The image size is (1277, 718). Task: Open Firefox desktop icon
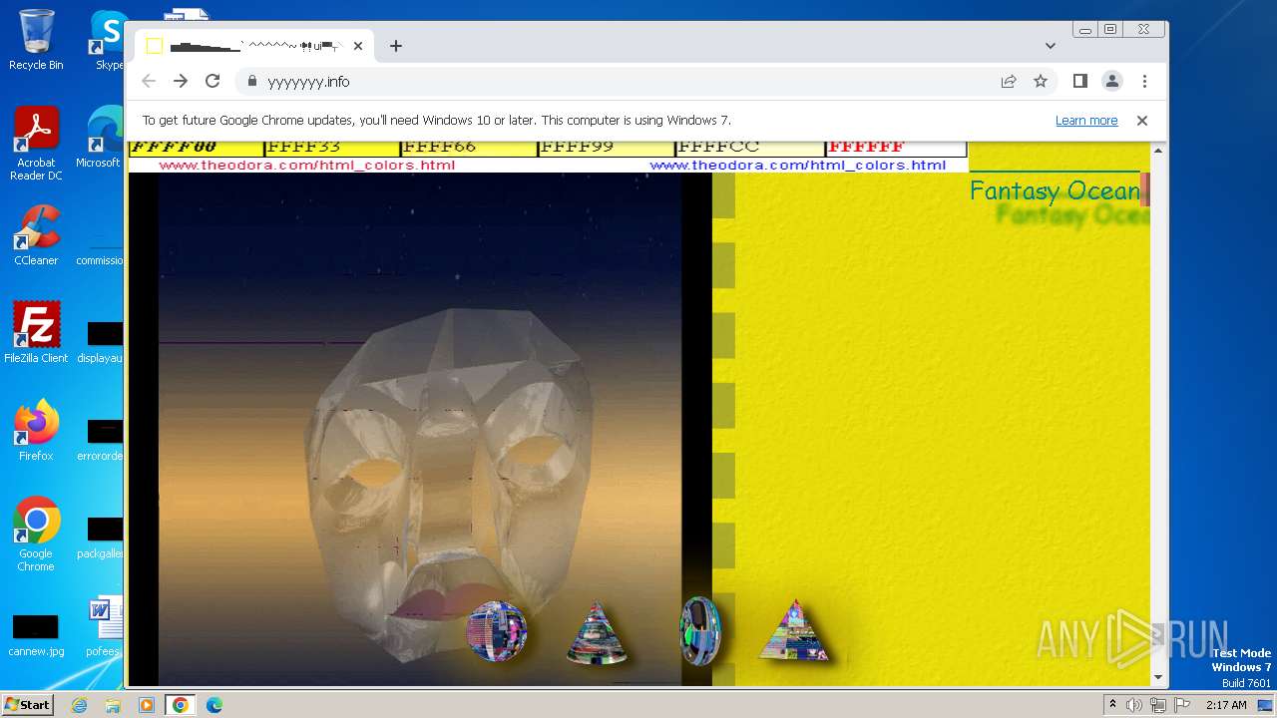click(36, 431)
